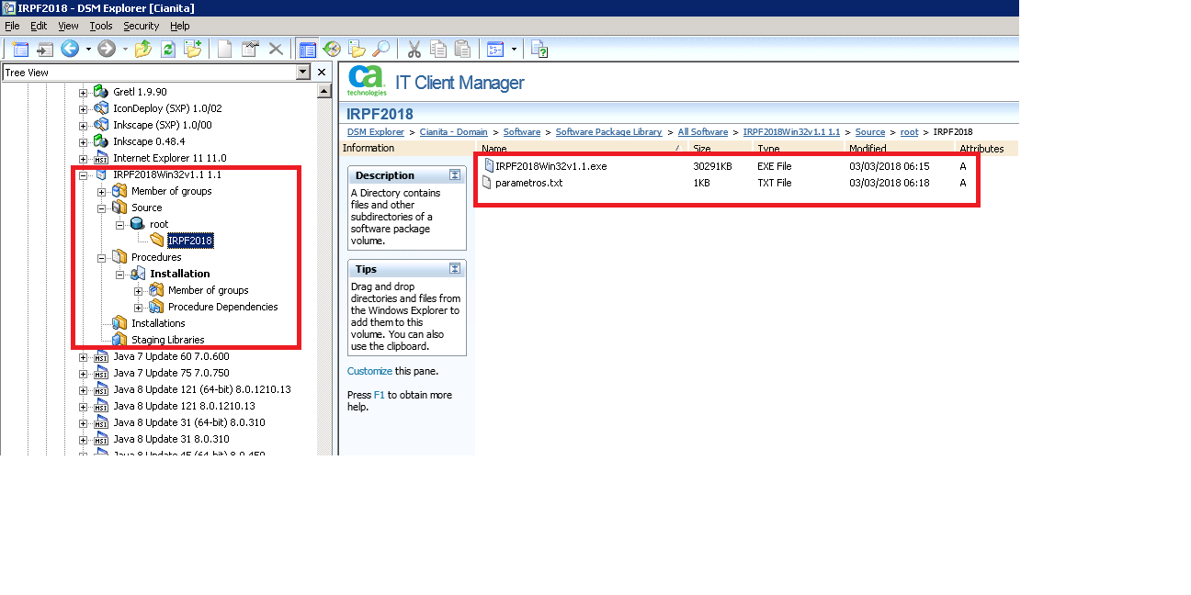Open the View menu
1191x595 pixels.
[x=68, y=26]
